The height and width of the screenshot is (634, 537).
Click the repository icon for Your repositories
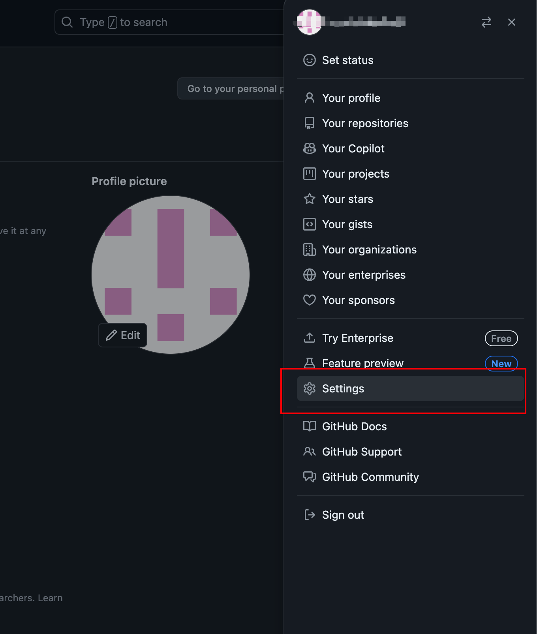pyautogui.click(x=309, y=123)
